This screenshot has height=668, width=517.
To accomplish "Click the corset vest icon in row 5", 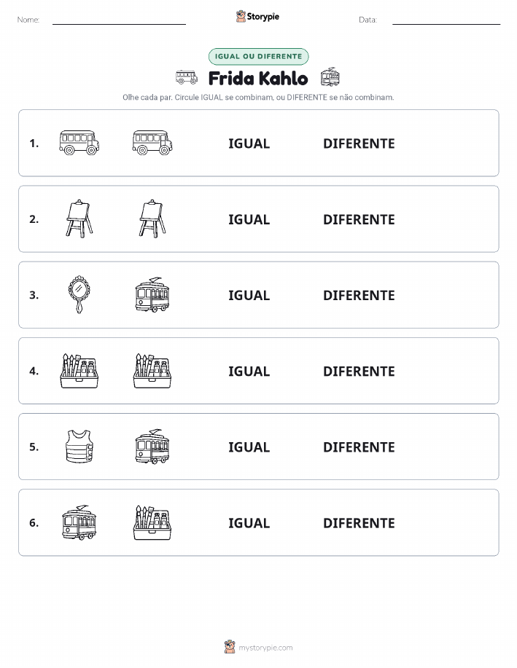I will tap(79, 447).
